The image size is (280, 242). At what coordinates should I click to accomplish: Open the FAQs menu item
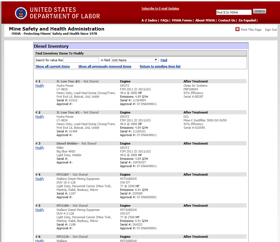(164, 20)
